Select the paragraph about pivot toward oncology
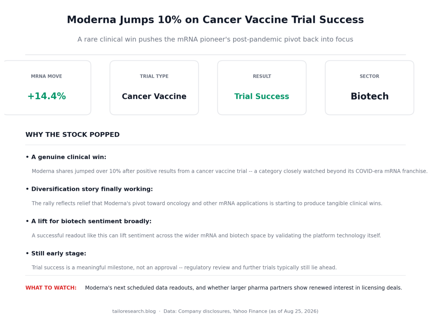The height and width of the screenshot is (322, 432). coord(207,203)
